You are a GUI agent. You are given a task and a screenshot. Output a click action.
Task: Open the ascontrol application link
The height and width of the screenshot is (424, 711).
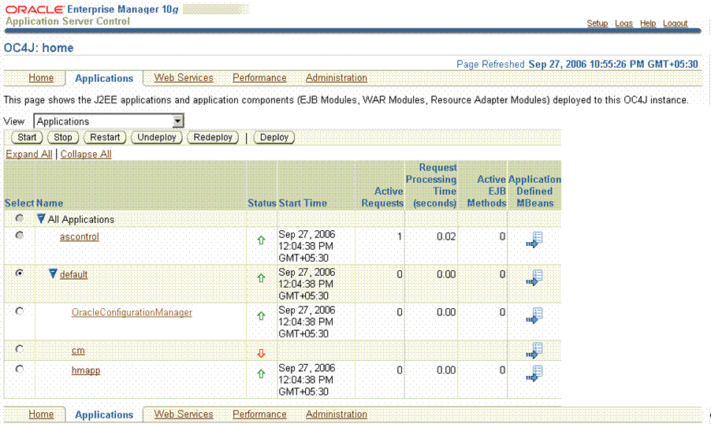(x=80, y=236)
